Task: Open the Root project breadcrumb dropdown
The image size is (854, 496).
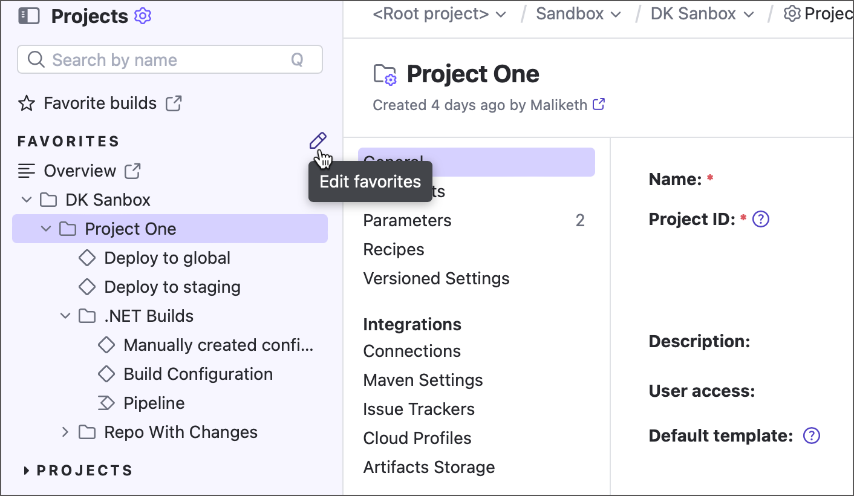Action: (x=500, y=15)
